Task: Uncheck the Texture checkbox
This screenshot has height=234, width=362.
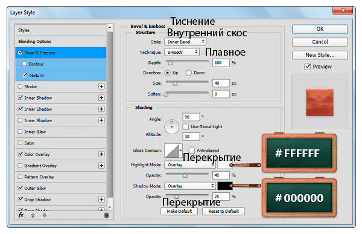Action: point(25,75)
